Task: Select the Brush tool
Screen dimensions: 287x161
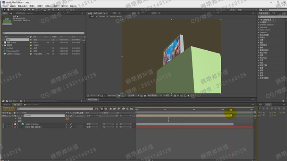Action: point(42,10)
